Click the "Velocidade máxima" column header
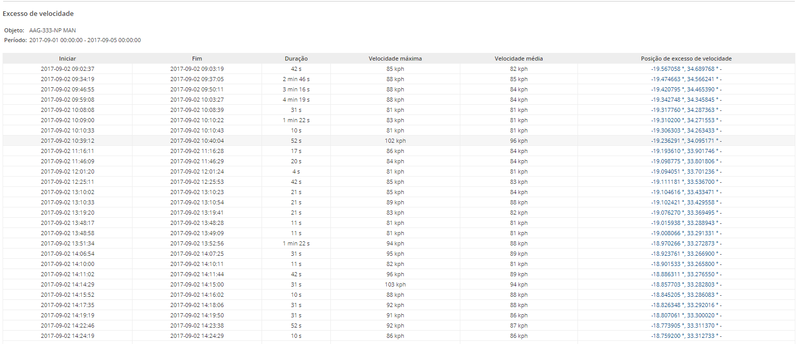Image resolution: width=801 pixels, height=344 pixels. tap(395, 59)
